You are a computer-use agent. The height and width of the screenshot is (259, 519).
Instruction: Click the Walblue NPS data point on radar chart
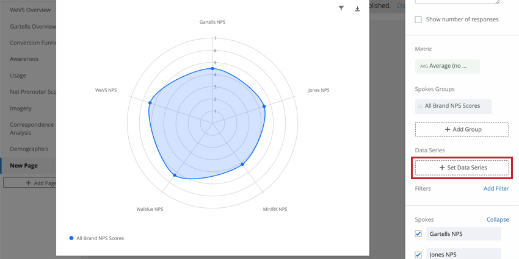pyautogui.click(x=175, y=175)
